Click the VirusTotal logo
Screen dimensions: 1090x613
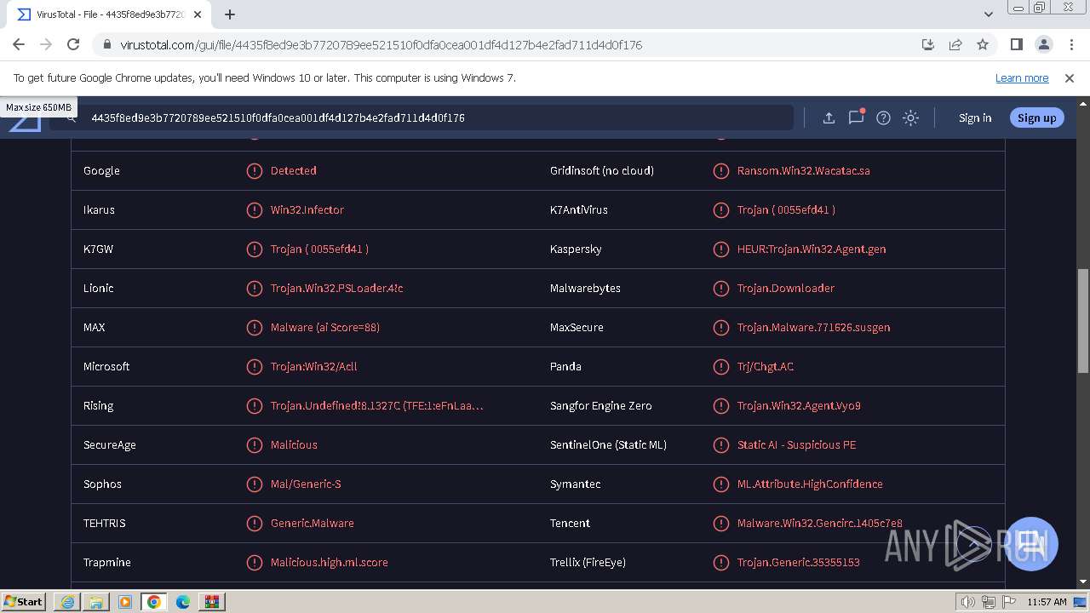tap(25, 122)
